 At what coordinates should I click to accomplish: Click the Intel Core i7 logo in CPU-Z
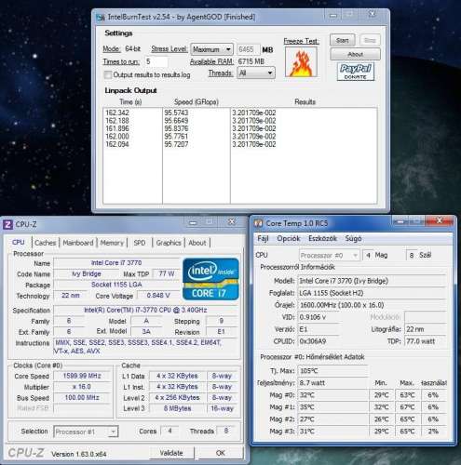pyautogui.click(x=210, y=279)
